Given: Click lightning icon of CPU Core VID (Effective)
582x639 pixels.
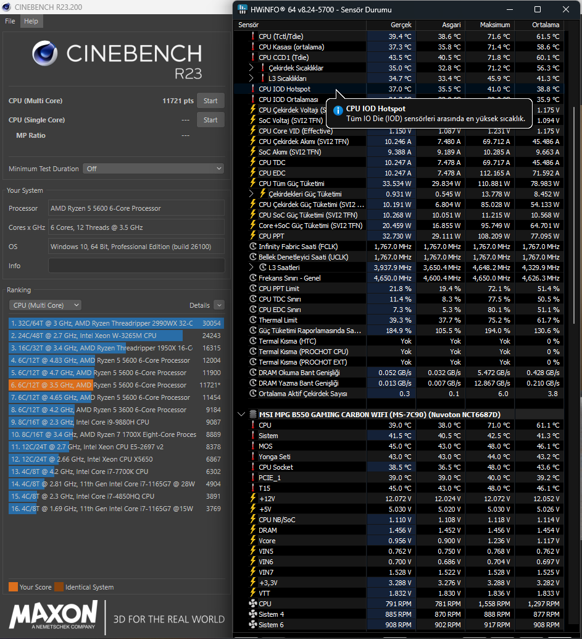Looking at the screenshot, I should click(x=253, y=131).
